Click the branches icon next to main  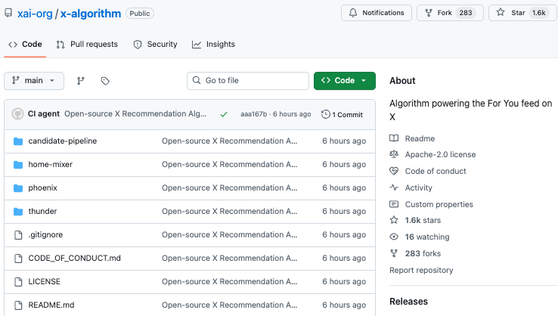coord(81,81)
